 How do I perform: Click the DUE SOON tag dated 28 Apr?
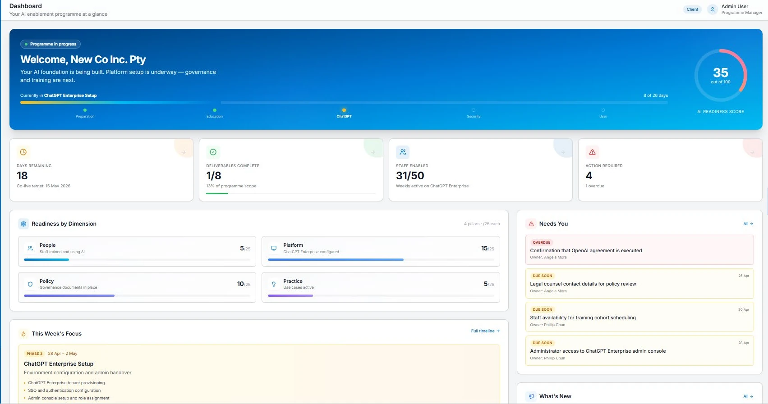[543, 343]
